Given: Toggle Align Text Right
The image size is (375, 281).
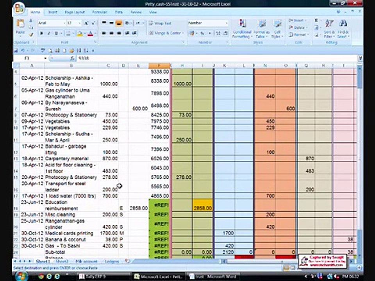Looking at the screenshot, I should coord(119,33).
